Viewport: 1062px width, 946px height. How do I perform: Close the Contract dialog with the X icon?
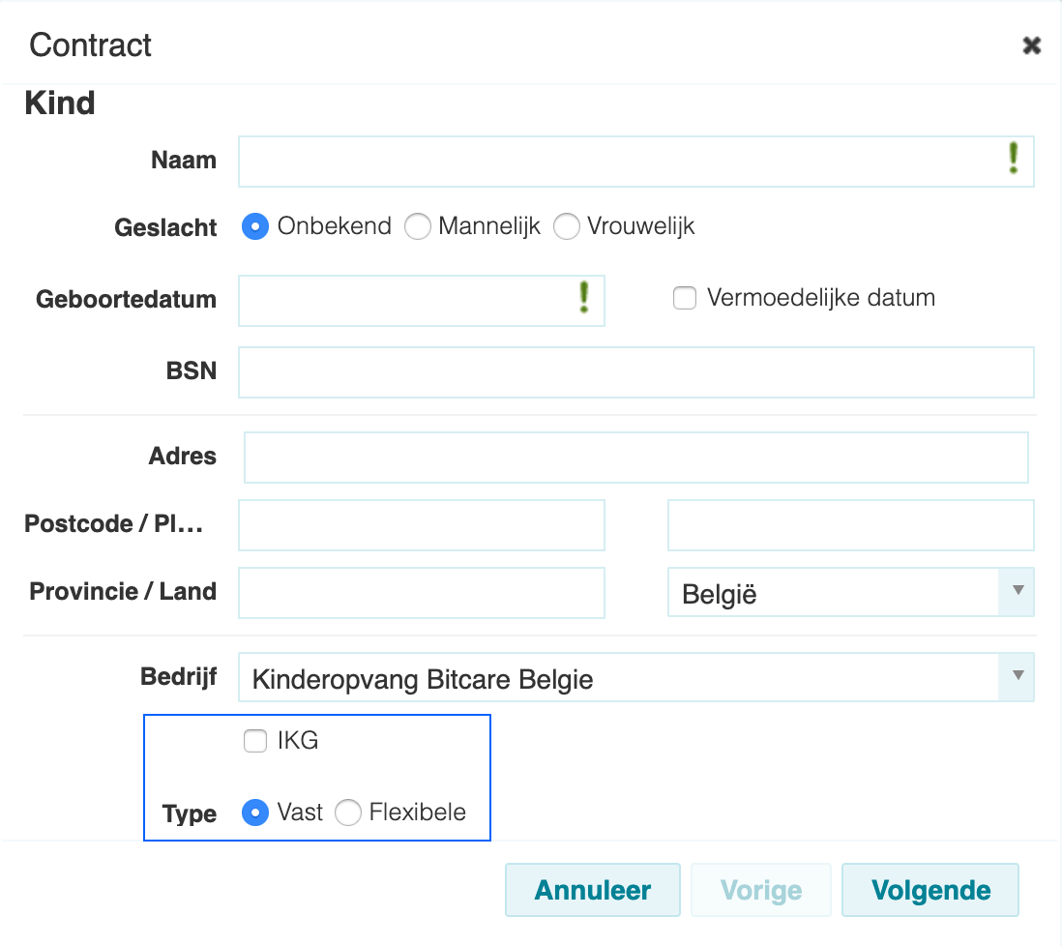click(x=1031, y=45)
